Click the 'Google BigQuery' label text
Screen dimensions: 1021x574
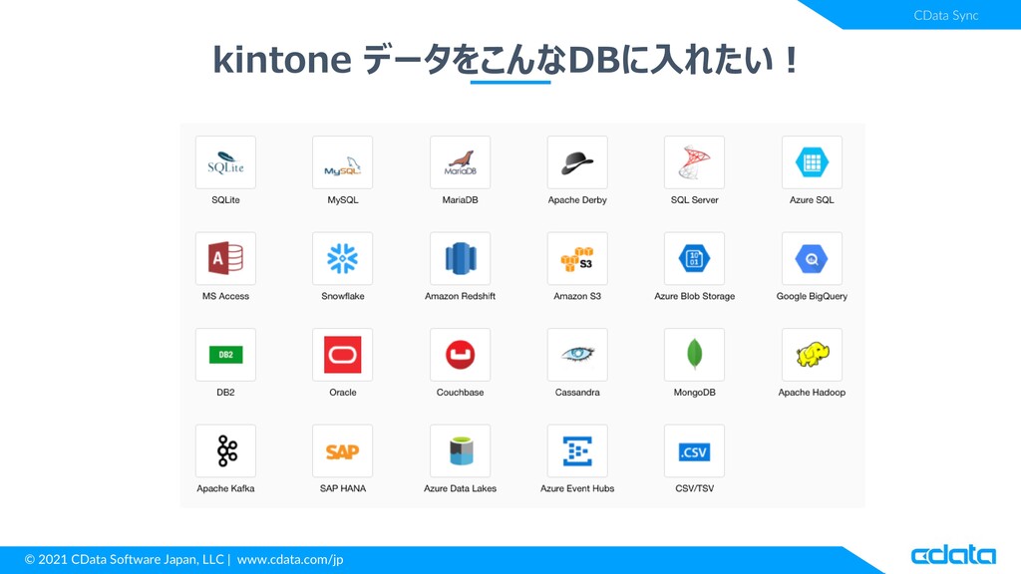(812, 296)
